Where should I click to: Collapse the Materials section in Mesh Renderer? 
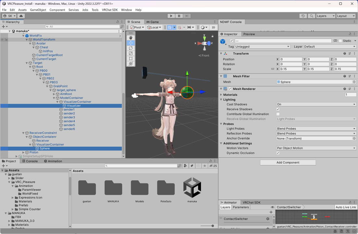click(221, 95)
